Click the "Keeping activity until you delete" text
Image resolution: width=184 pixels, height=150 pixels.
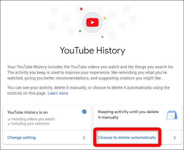tap(128, 112)
